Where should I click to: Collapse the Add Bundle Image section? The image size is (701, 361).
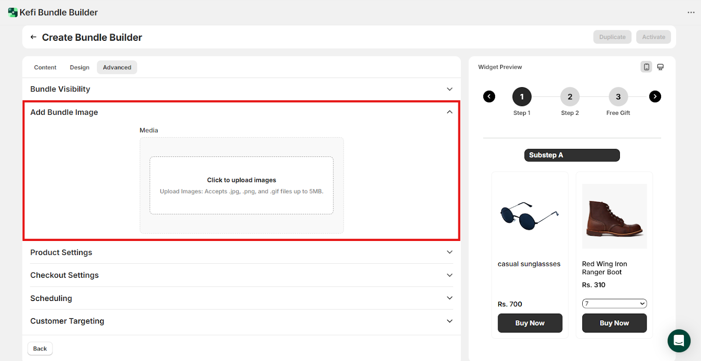pyautogui.click(x=450, y=112)
